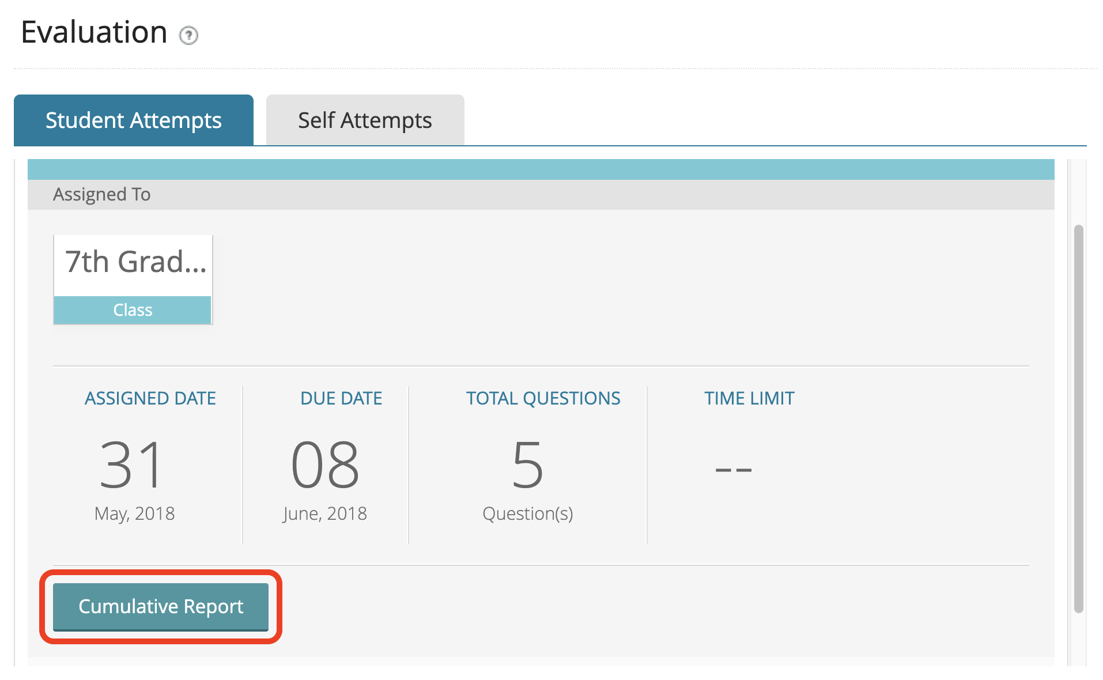This screenshot has height=680, width=1103.
Task: Open the Cumulative Report
Action: pos(161,606)
